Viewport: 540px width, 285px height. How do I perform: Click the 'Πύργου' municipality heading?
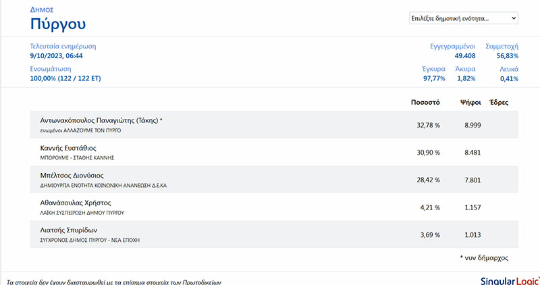click(58, 25)
